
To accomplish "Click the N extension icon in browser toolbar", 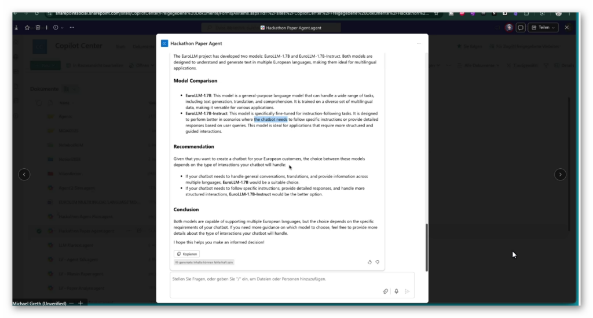I will tap(494, 14).
